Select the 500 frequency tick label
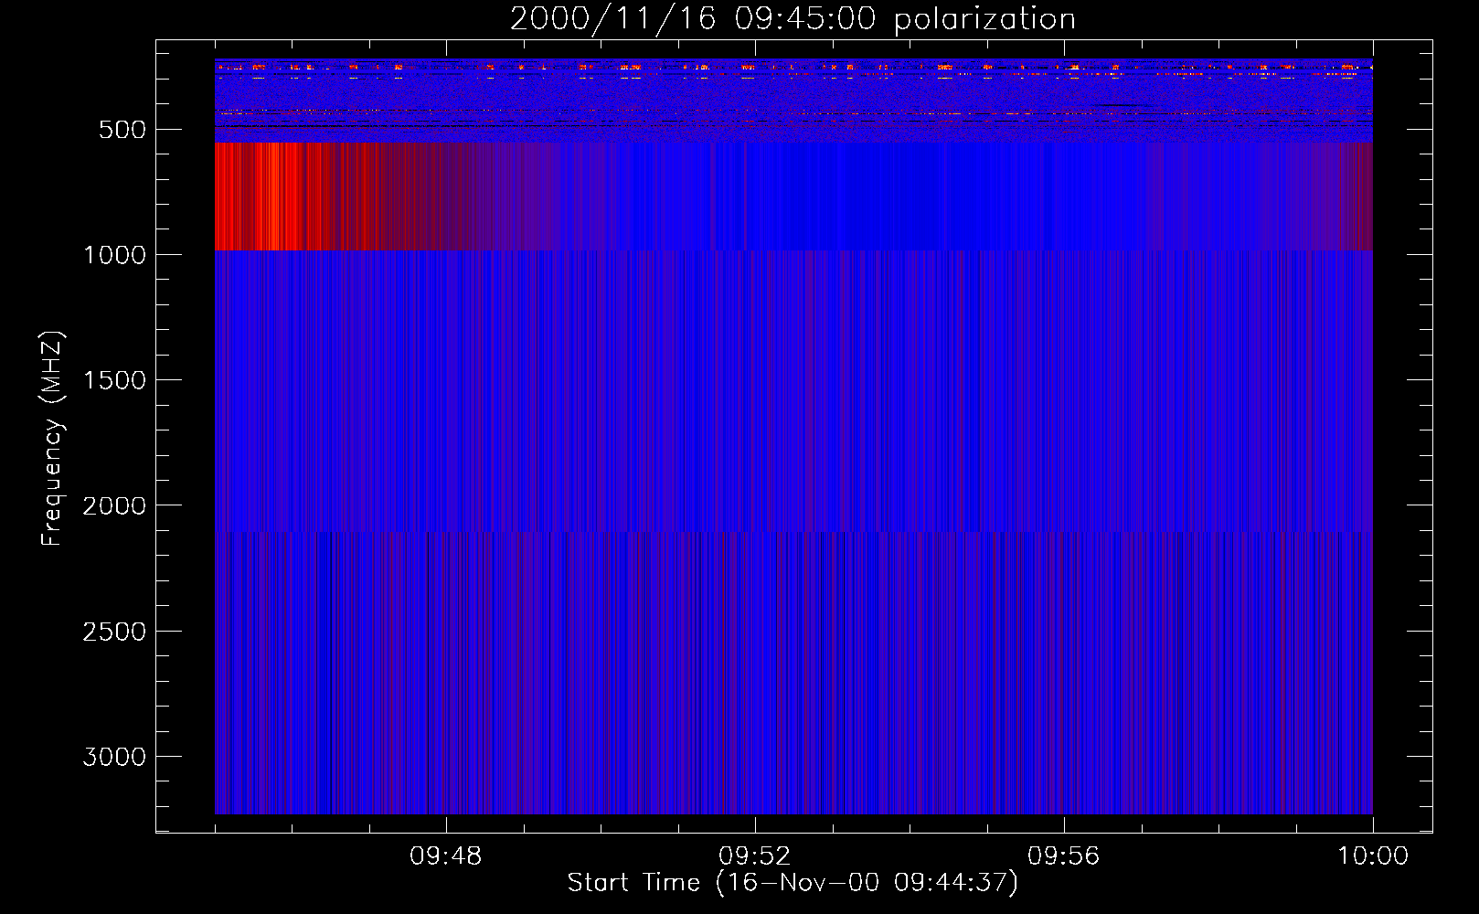 (x=122, y=130)
